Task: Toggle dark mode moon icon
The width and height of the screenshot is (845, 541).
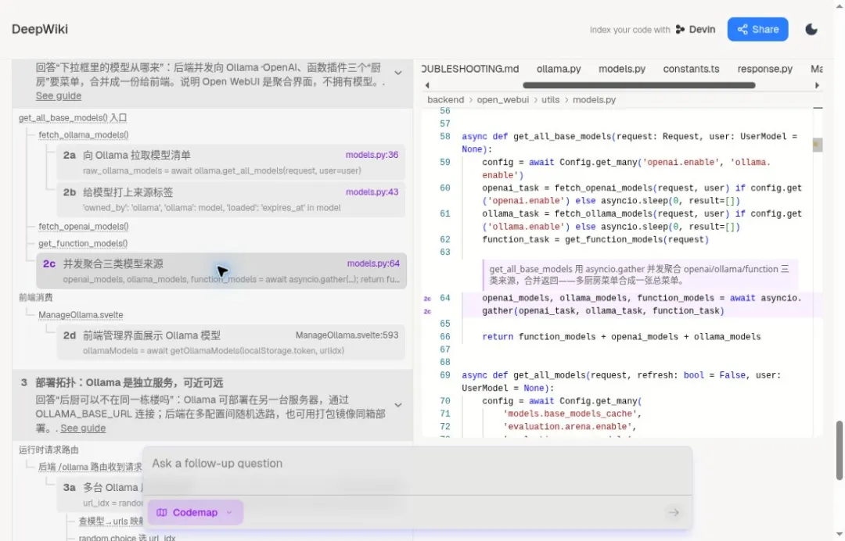Action: coord(811,29)
